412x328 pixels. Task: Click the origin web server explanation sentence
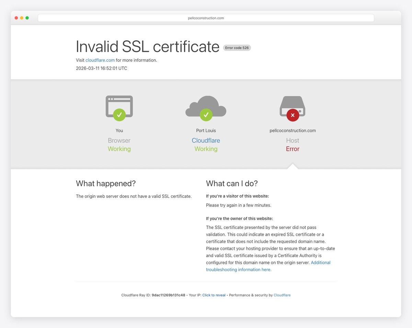(134, 196)
